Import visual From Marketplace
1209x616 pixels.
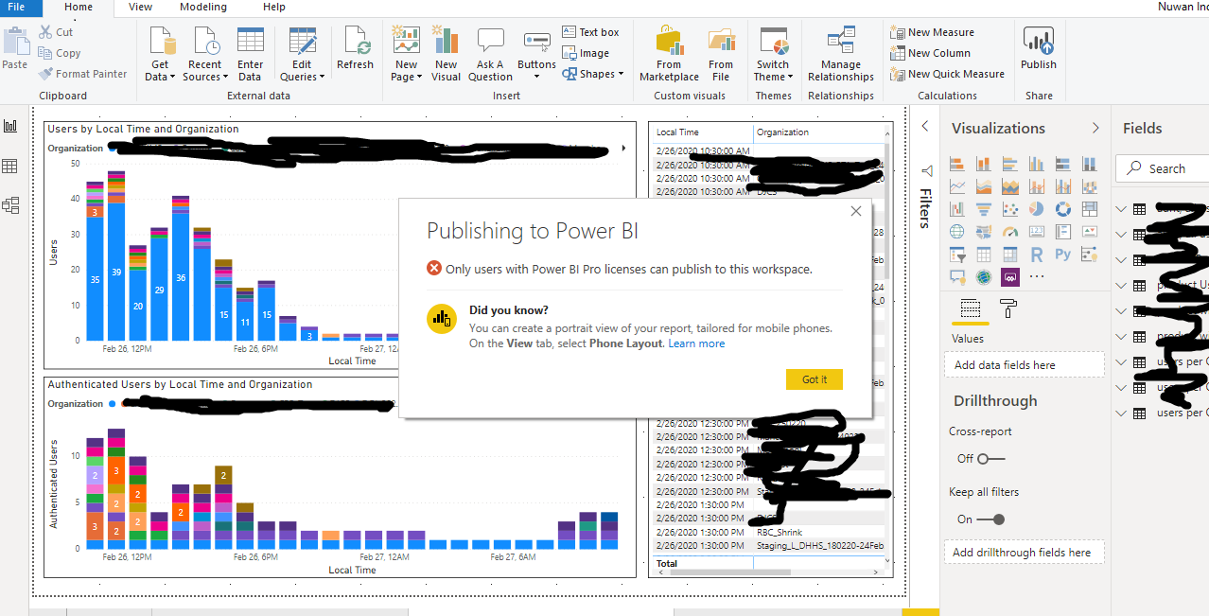tap(669, 55)
